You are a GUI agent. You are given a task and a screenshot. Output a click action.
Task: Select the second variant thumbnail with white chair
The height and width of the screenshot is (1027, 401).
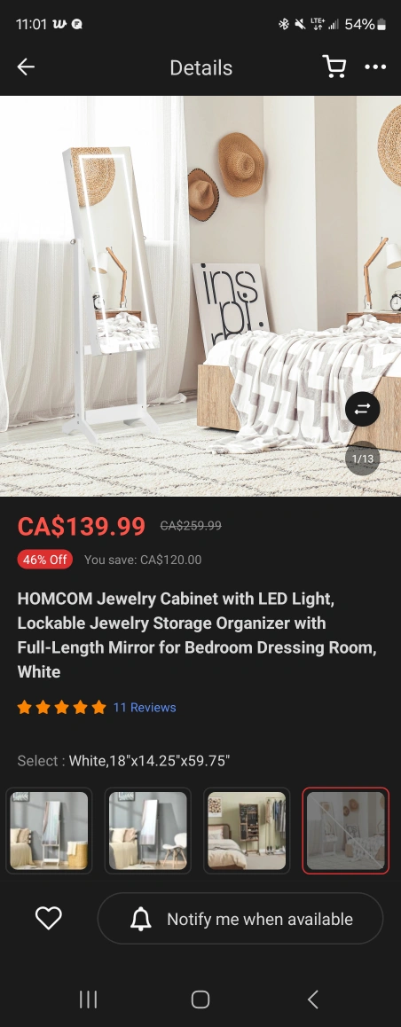[148, 830]
